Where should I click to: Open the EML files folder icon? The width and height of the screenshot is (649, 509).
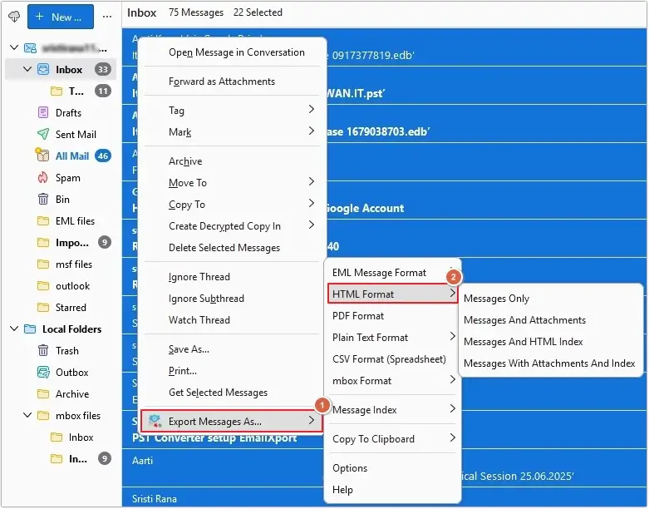pyautogui.click(x=43, y=220)
